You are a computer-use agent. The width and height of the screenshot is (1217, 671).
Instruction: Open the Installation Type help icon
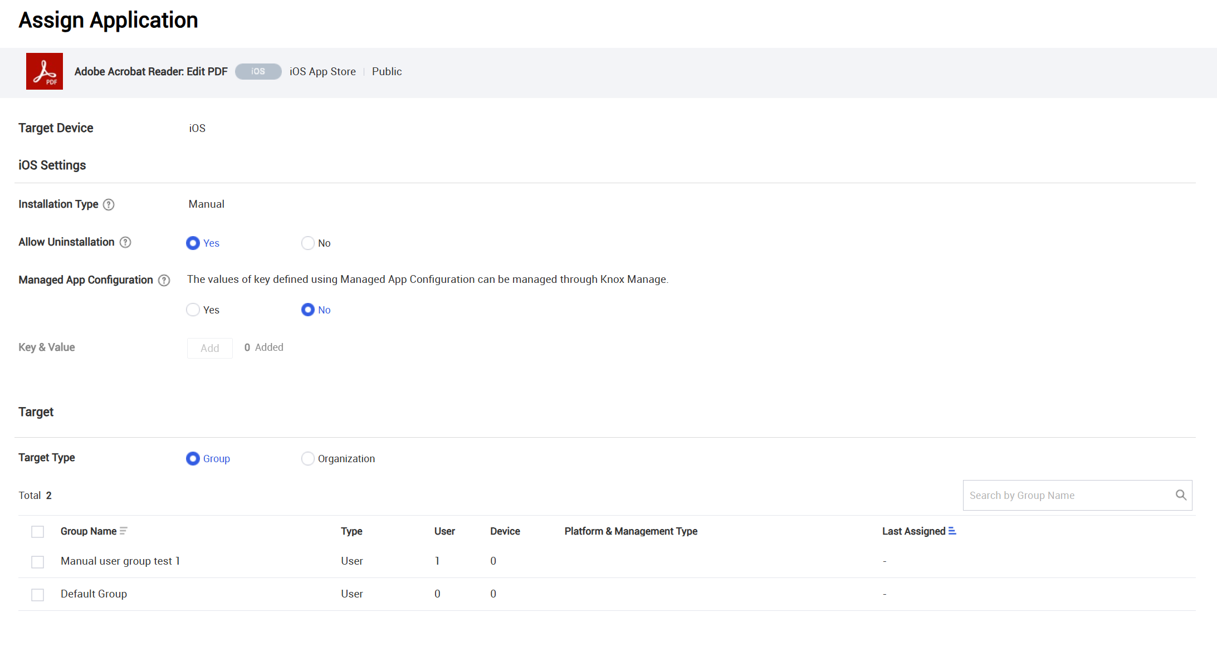109,204
